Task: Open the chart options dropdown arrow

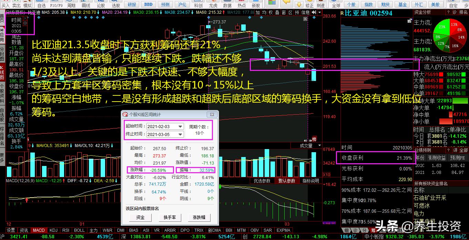Action: [x=319, y=12]
